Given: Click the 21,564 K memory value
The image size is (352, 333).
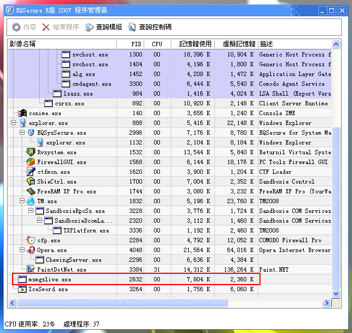Looking at the screenshot, I should [x=197, y=250].
